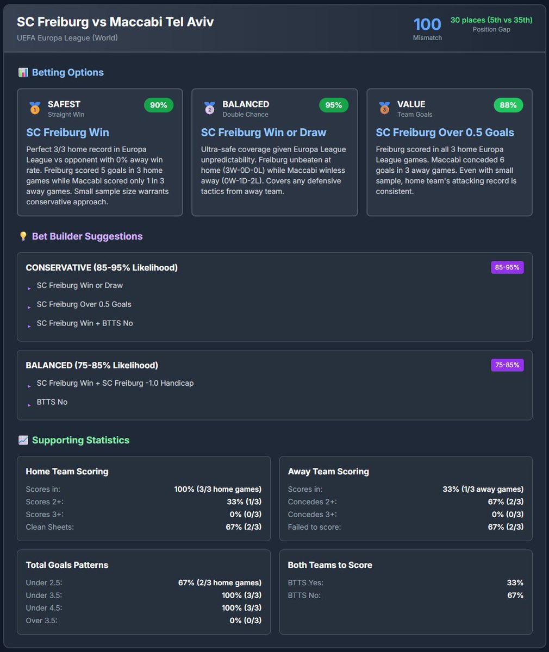Click Under 3.5 value 100% (3/3)
The image size is (549, 652).
pyautogui.click(x=242, y=595)
